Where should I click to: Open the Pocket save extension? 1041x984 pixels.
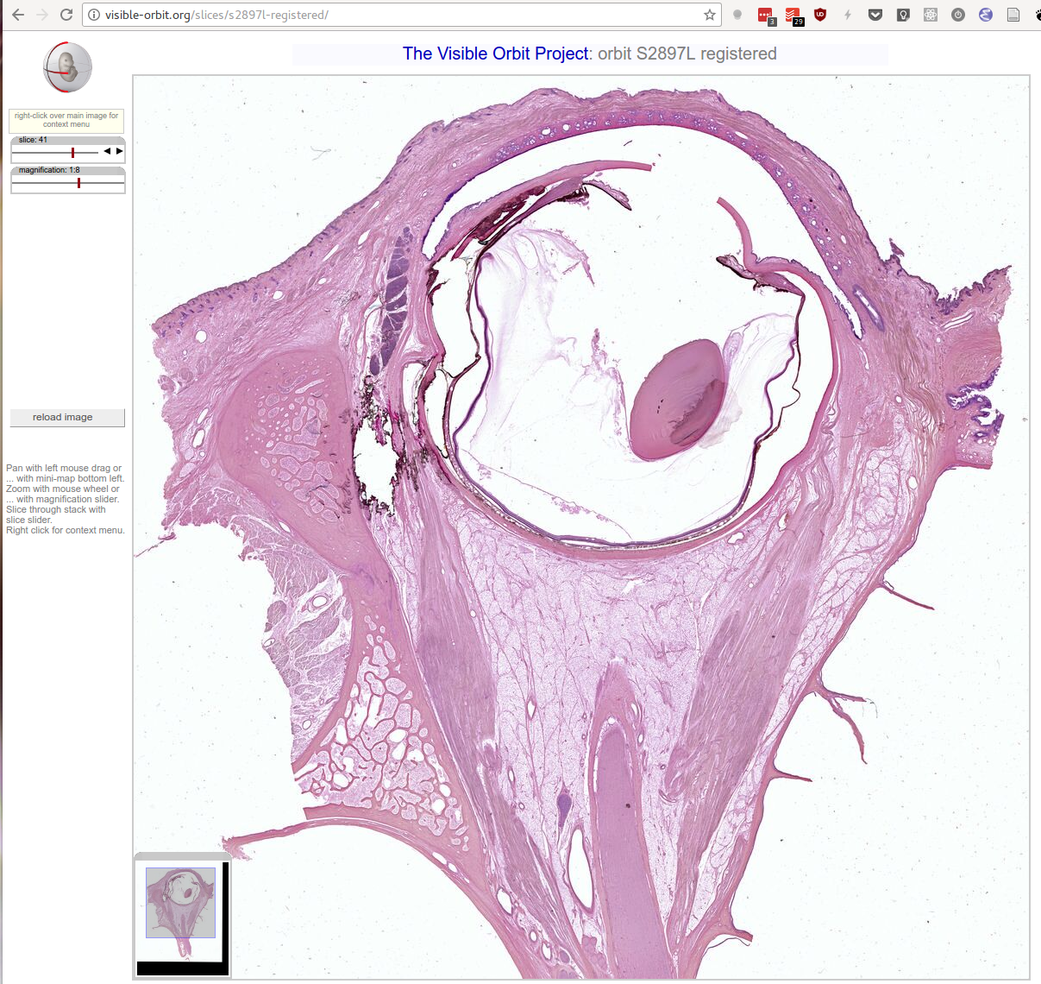(875, 15)
